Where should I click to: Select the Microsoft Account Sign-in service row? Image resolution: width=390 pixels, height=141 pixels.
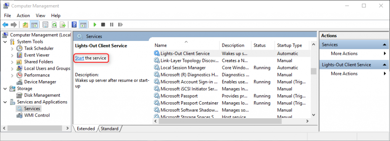pyautogui.click(x=231, y=81)
